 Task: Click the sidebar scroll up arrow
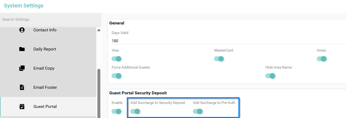coord(99,30)
